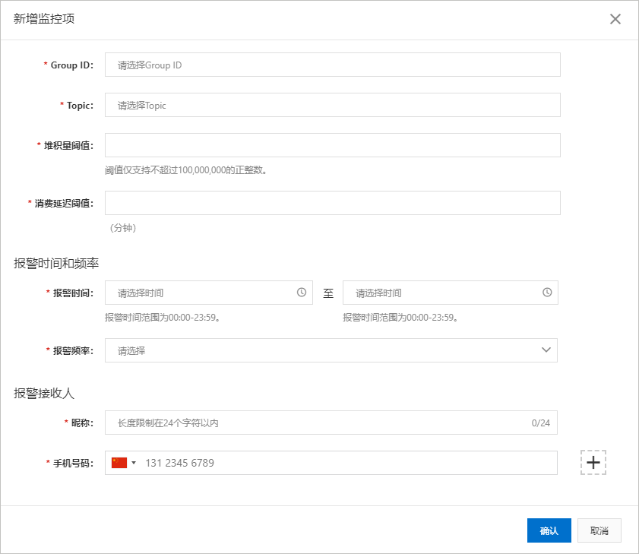Add another receiver with plus icon
Screen dimensions: 639x554
[593, 463]
